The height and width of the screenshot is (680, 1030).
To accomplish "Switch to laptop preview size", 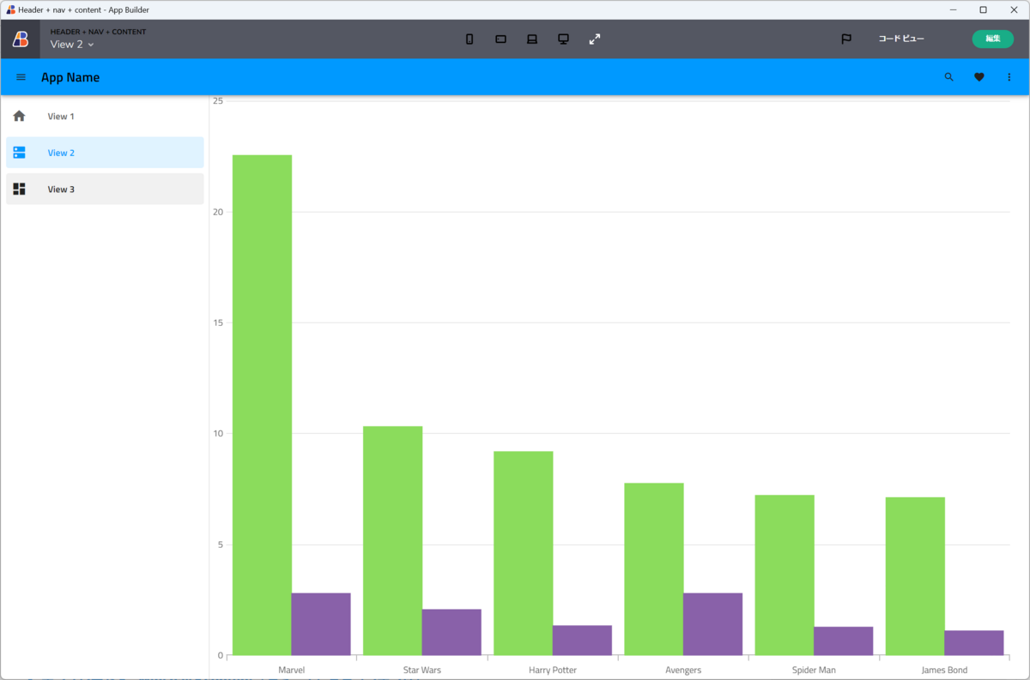I will tap(532, 39).
